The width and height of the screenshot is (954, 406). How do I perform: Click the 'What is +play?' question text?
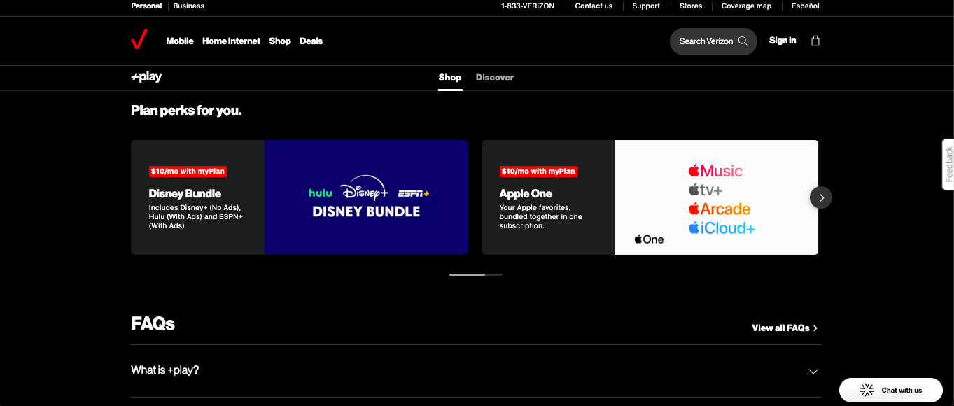coord(165,370)
